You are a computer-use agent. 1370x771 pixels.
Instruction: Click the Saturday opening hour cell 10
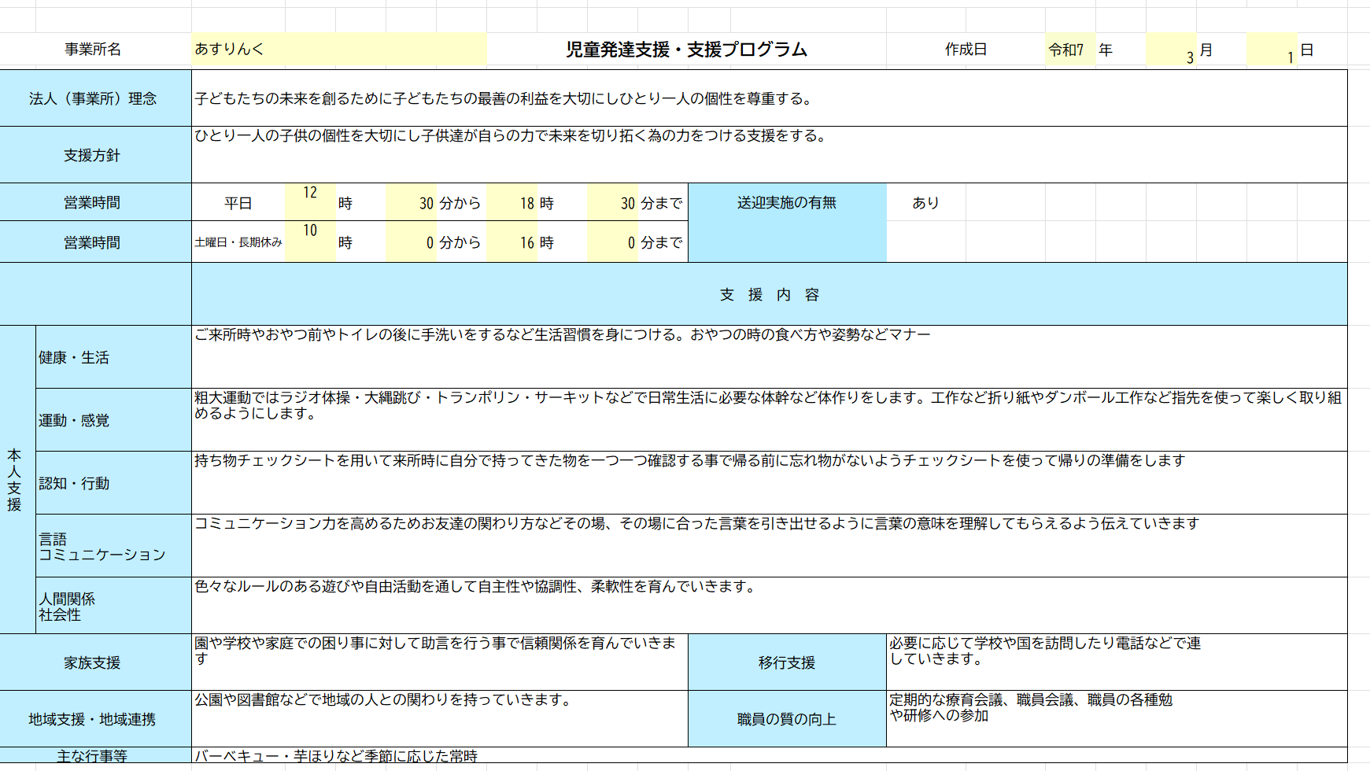[310, 242]
